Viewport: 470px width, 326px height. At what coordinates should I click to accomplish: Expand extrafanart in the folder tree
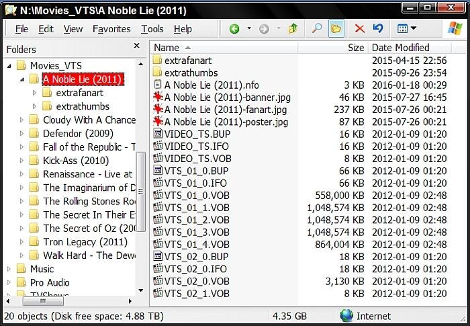coord(34,93)
